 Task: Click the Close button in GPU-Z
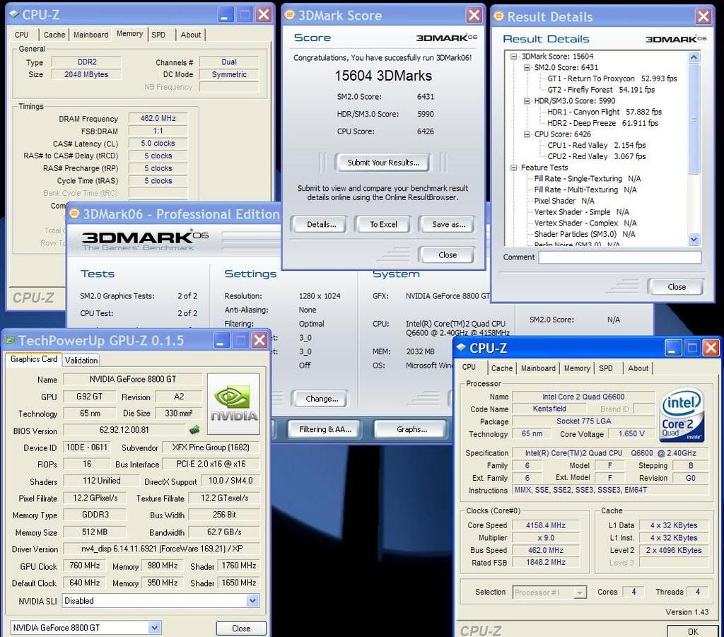241,629
